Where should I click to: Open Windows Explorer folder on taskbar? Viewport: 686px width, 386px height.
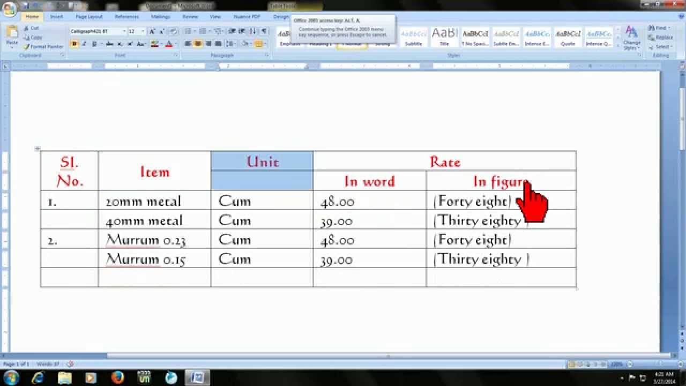tap(64, 377)
